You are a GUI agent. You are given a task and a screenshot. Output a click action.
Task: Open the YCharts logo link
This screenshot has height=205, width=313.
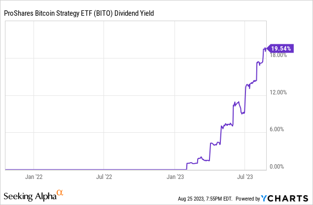tap(285, 198)
